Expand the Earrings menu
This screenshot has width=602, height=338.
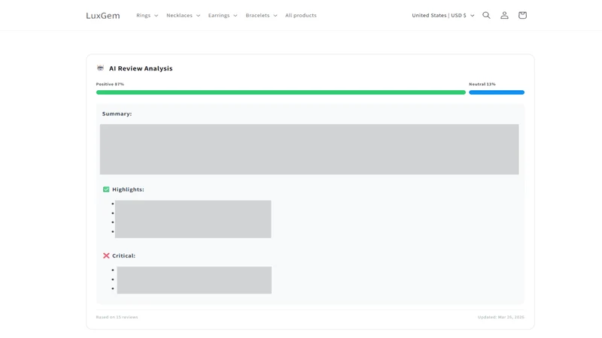pos(223,15)
